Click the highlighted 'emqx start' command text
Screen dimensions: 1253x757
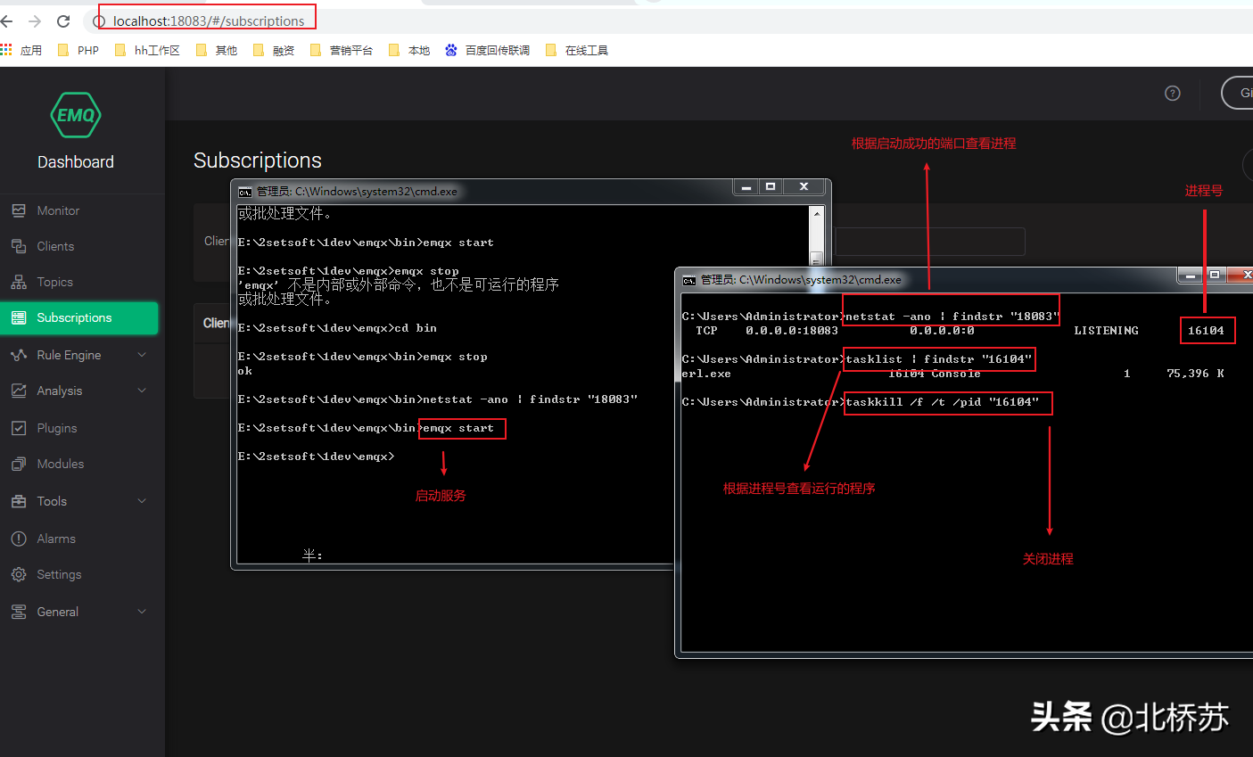[x=458, y=428]
